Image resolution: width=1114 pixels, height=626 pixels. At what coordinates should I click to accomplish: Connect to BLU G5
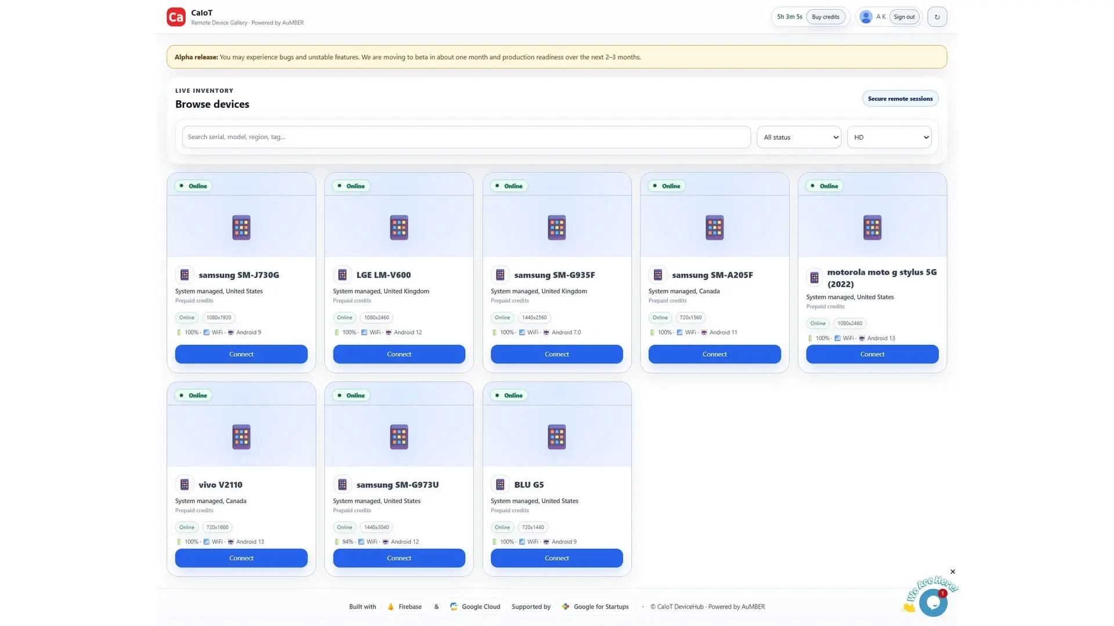point(557,558)
